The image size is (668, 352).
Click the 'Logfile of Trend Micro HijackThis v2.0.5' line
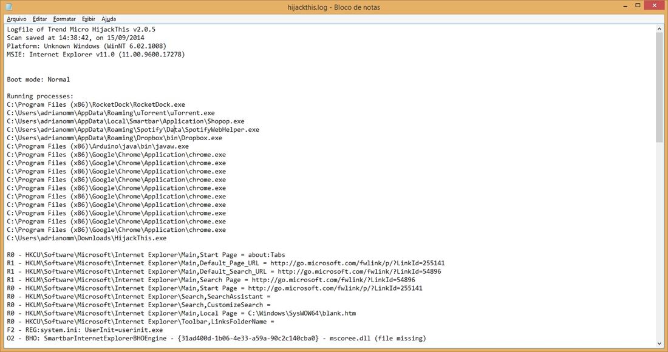[81, 29]
